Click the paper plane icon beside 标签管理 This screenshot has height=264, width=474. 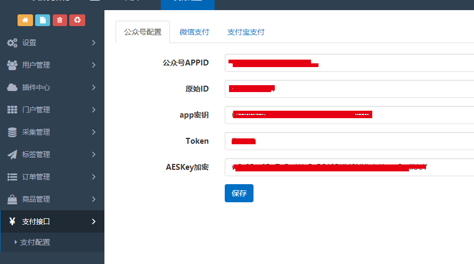[x=12, y=154]
